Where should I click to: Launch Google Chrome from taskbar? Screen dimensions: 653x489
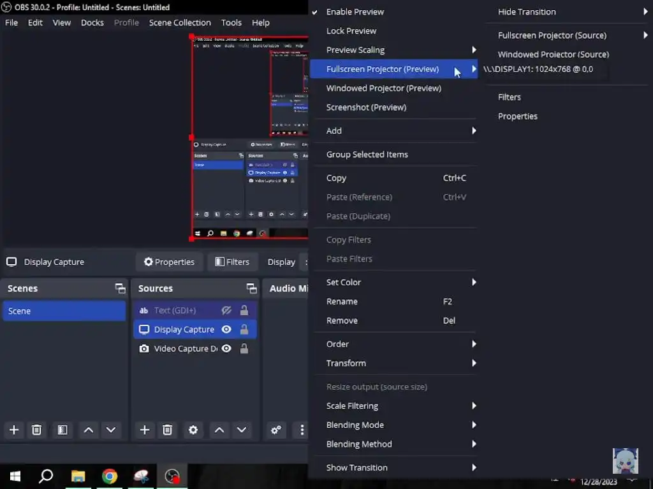tap(110, 476)
